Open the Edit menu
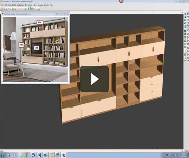The width and height of the screenshot is (189, 158). (x=6, y=5)
